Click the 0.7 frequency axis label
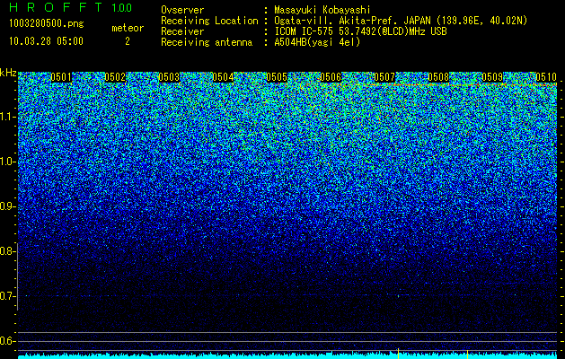Screen dimensions: 565x359 (x=7, y=296)
